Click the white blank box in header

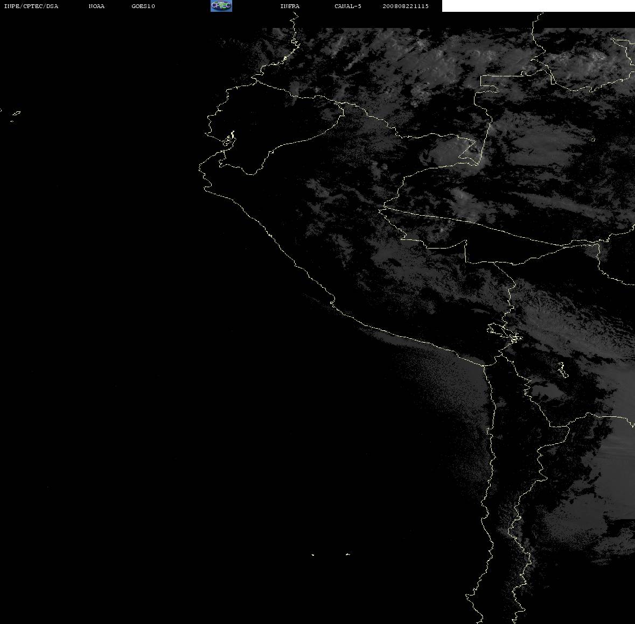tap(538, 6)
